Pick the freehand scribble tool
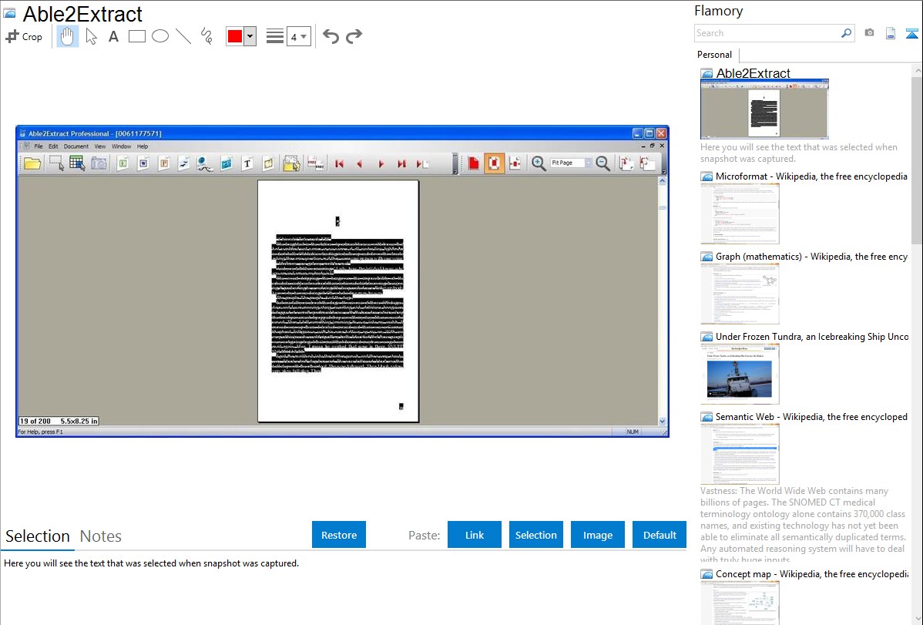The width and height of the screenshot is (923, 625). click(206, 36)
